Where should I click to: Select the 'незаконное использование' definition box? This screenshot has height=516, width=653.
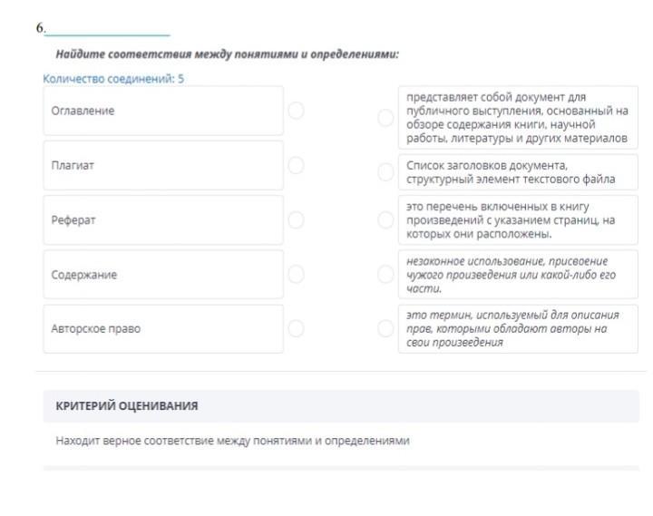[x=518, y=275]
